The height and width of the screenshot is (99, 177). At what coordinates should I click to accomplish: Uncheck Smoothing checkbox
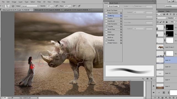coord(106,40)
